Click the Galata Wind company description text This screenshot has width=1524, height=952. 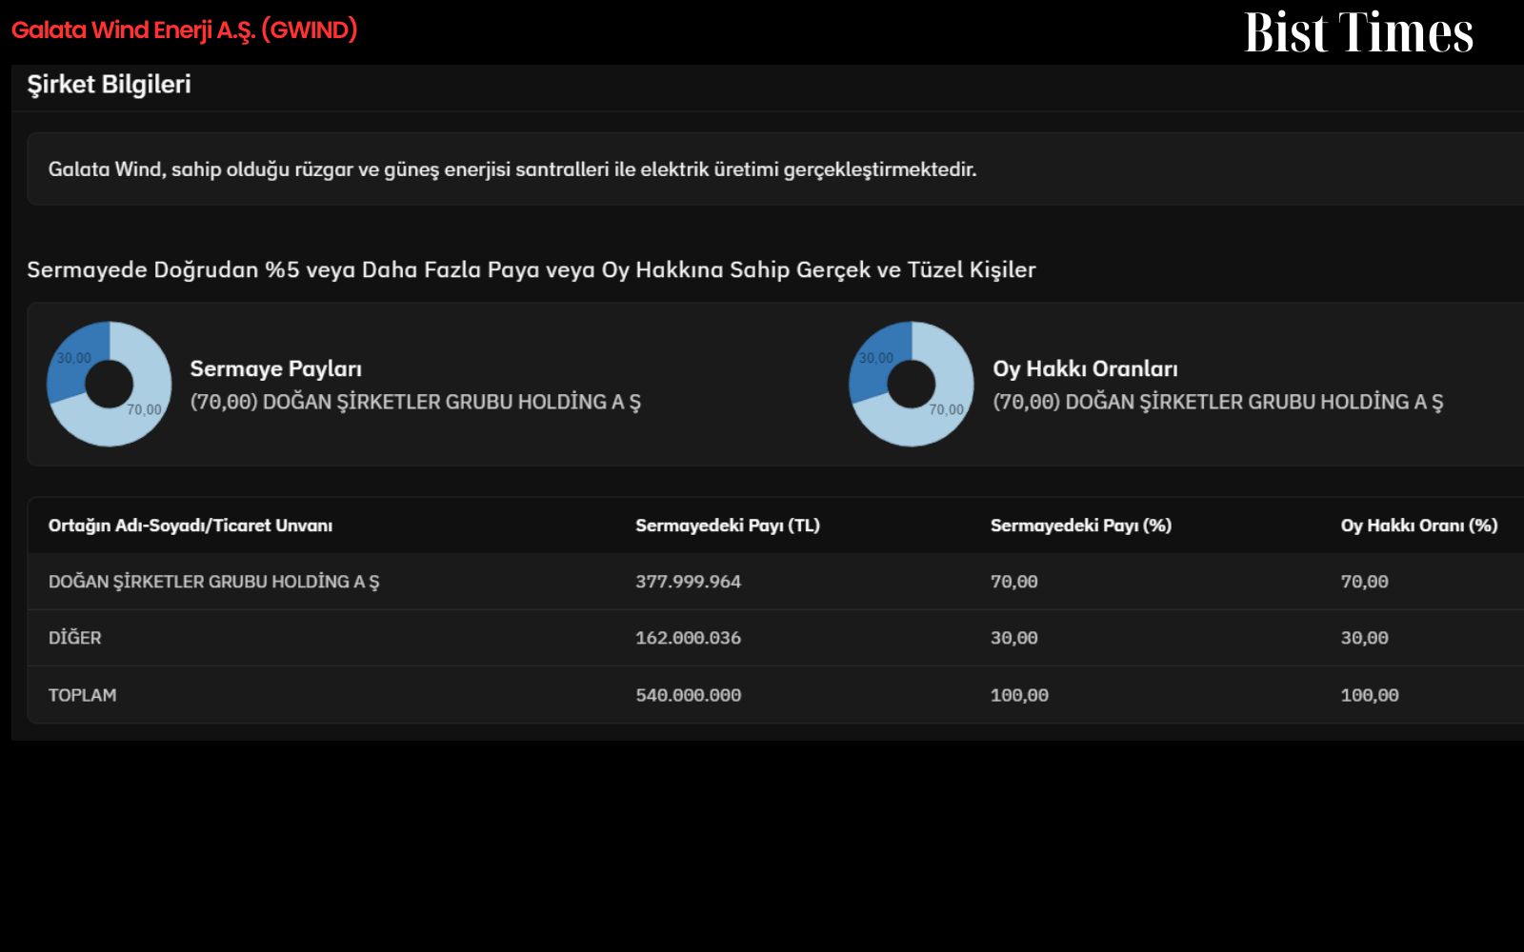click(x=512, y=169)
